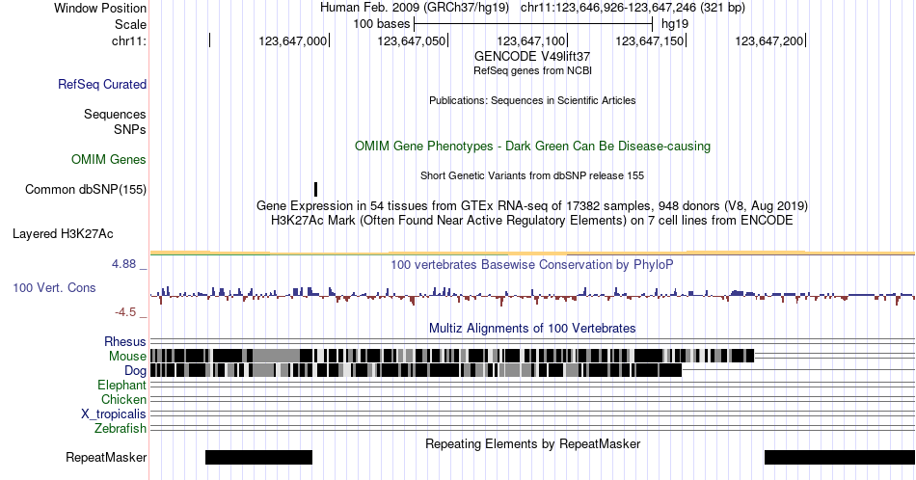Click the chr11 window position coordinates text
Screen dimensions: 916x480
pos(633,8)
